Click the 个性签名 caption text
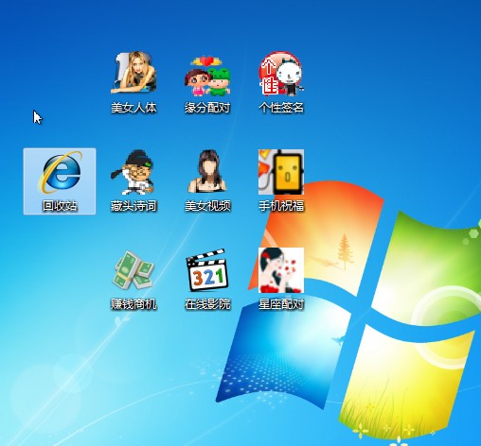This screenshot has width=481, height=446. [281, 108]
